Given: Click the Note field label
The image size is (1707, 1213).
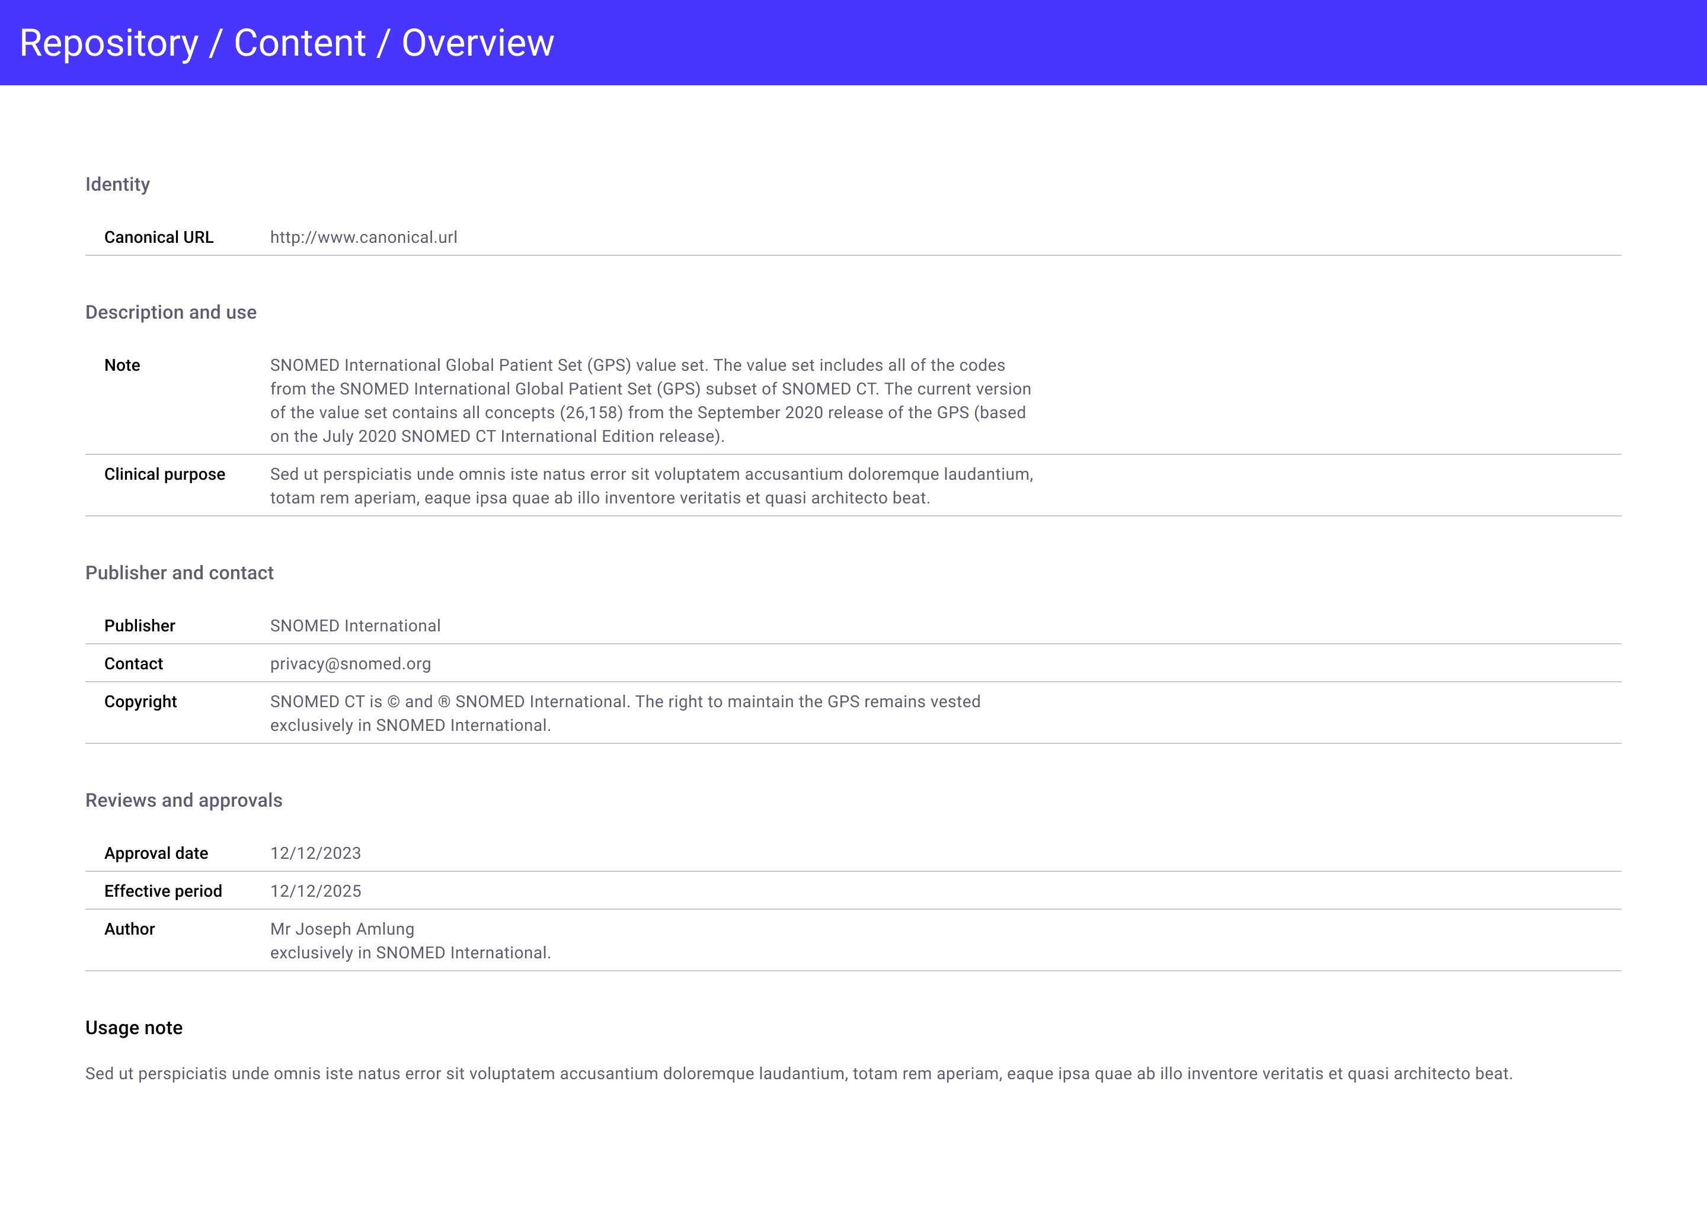Looking at the screenshot, I should click(122, 365).
